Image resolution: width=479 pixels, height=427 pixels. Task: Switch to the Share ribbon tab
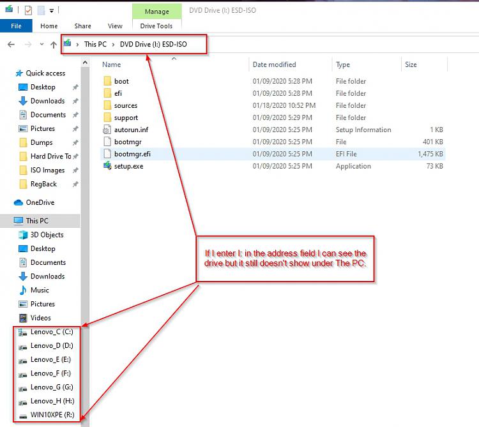pyautogui.click(x=83, y=26)
